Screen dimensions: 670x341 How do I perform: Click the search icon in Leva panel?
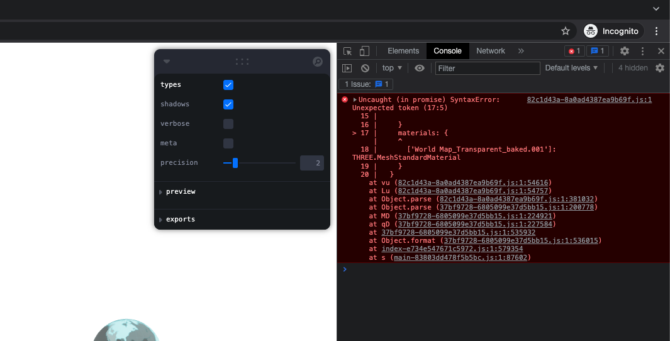click(x=318, y=62)
